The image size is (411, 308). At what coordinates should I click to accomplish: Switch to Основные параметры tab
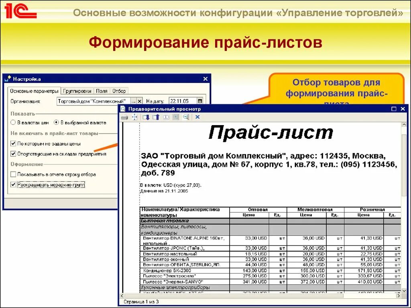(x=34, y=91)
